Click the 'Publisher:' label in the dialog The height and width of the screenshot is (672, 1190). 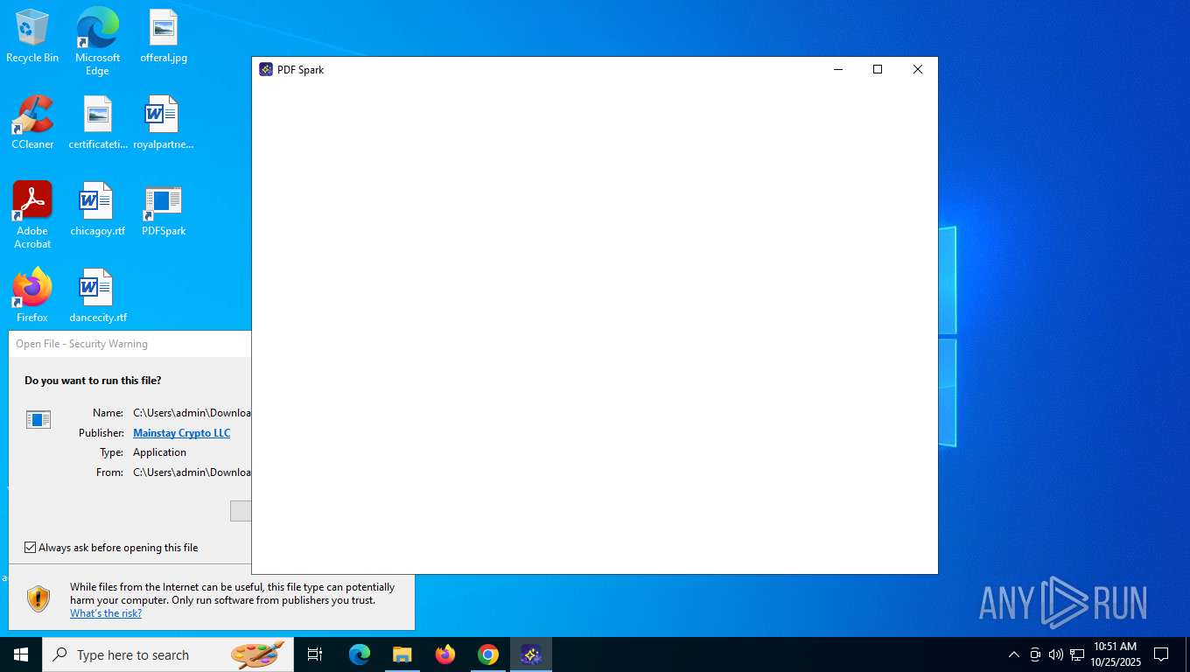pyautogui.click(x=101, y=433)
